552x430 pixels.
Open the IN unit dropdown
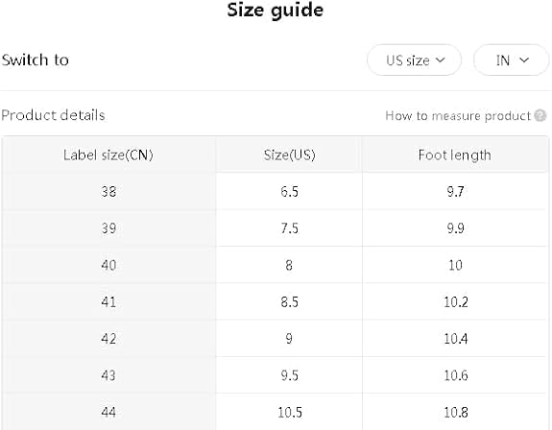pos(511,60)
